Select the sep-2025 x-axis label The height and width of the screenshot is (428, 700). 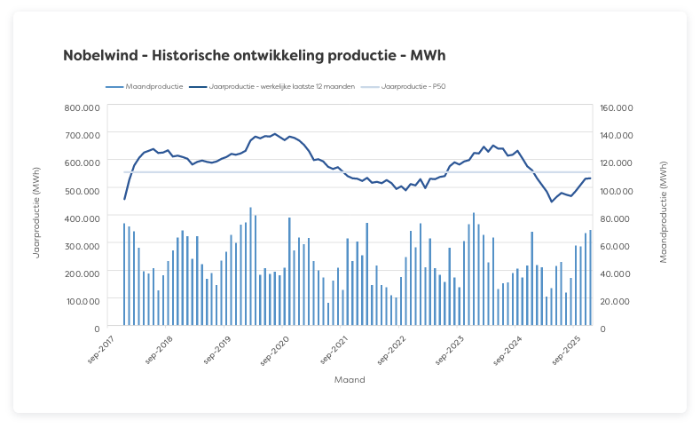click(570, 348)
